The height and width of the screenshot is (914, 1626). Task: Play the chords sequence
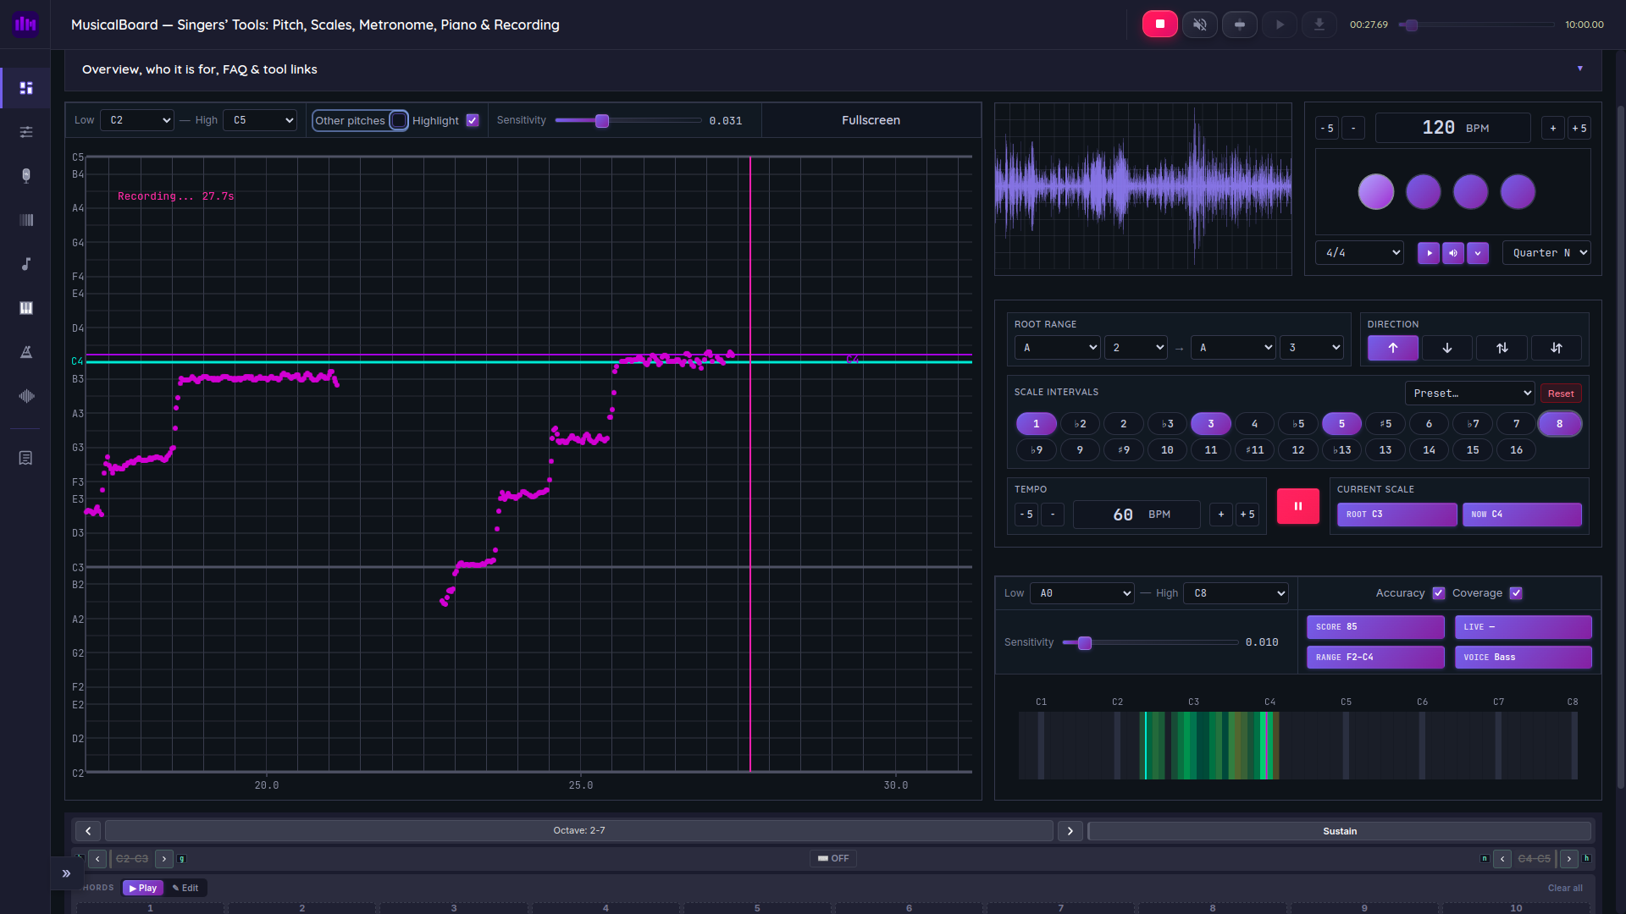click(143, 888)
